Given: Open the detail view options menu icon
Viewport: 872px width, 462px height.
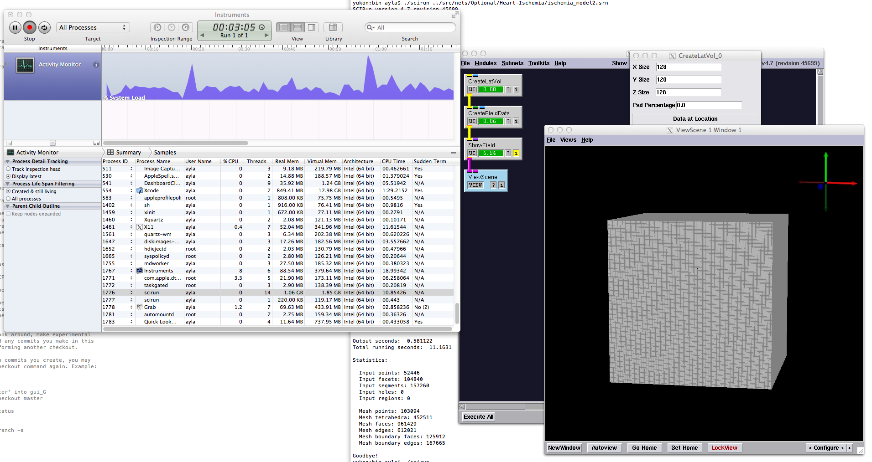Looking at the screenshot, I should (453, 153).
